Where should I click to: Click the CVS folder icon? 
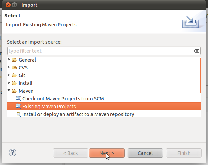(15, 68)
